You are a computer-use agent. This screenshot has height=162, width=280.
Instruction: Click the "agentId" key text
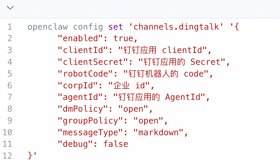click(x=80, y=97)
